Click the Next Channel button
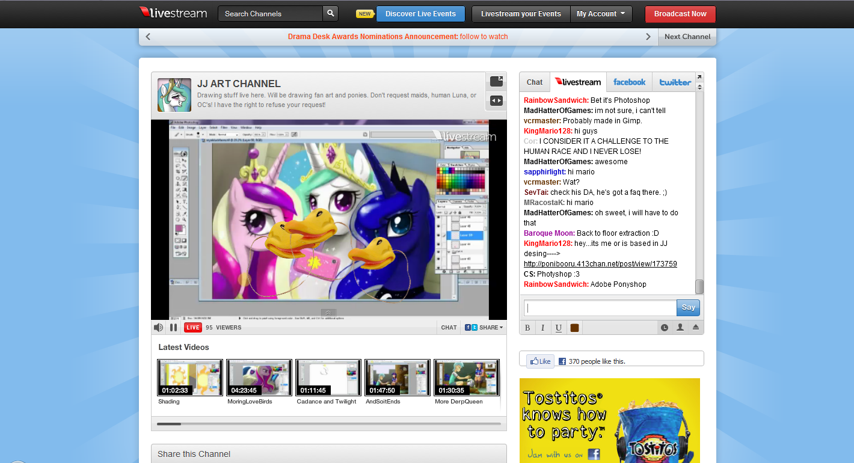854x463 pixels. [x=687, y=37]
